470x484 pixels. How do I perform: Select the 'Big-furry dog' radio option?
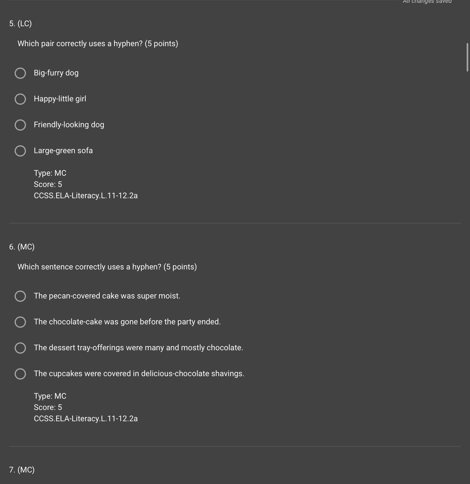point(20,73)
